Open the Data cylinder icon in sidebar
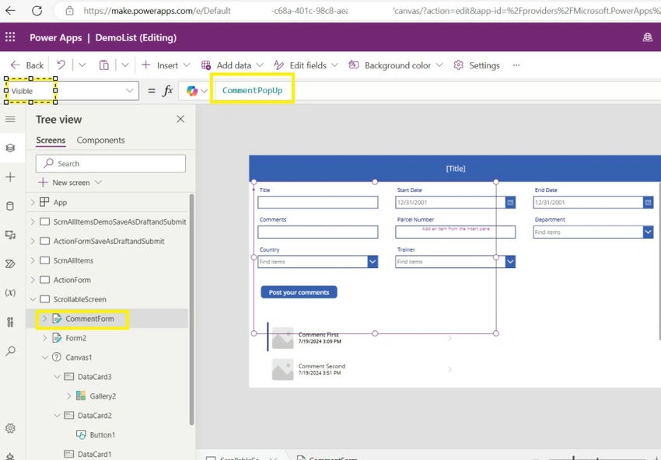 pos(11,206)
